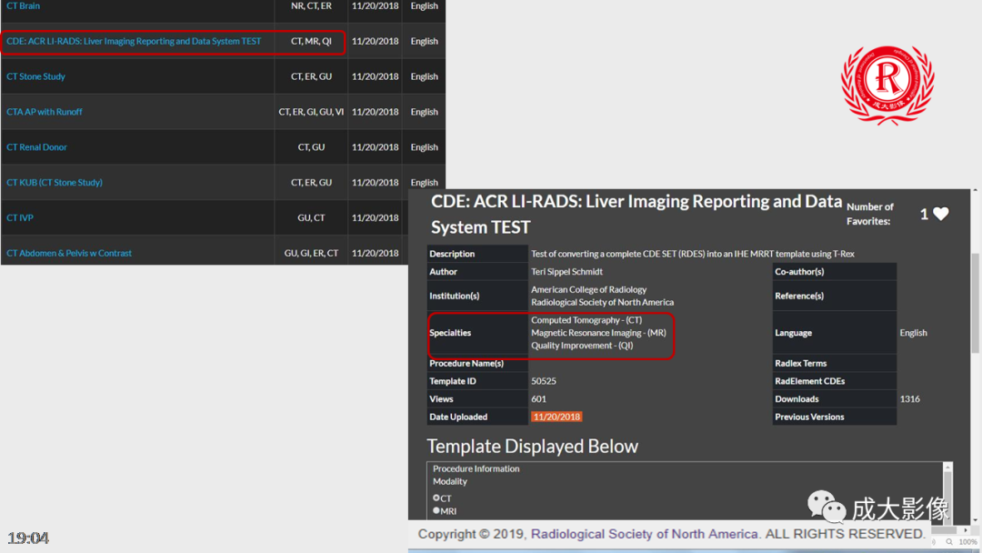This screenshot has width=982, height=553.
Task: Click the WeChat logo icon
Action: tap(827, 508)
